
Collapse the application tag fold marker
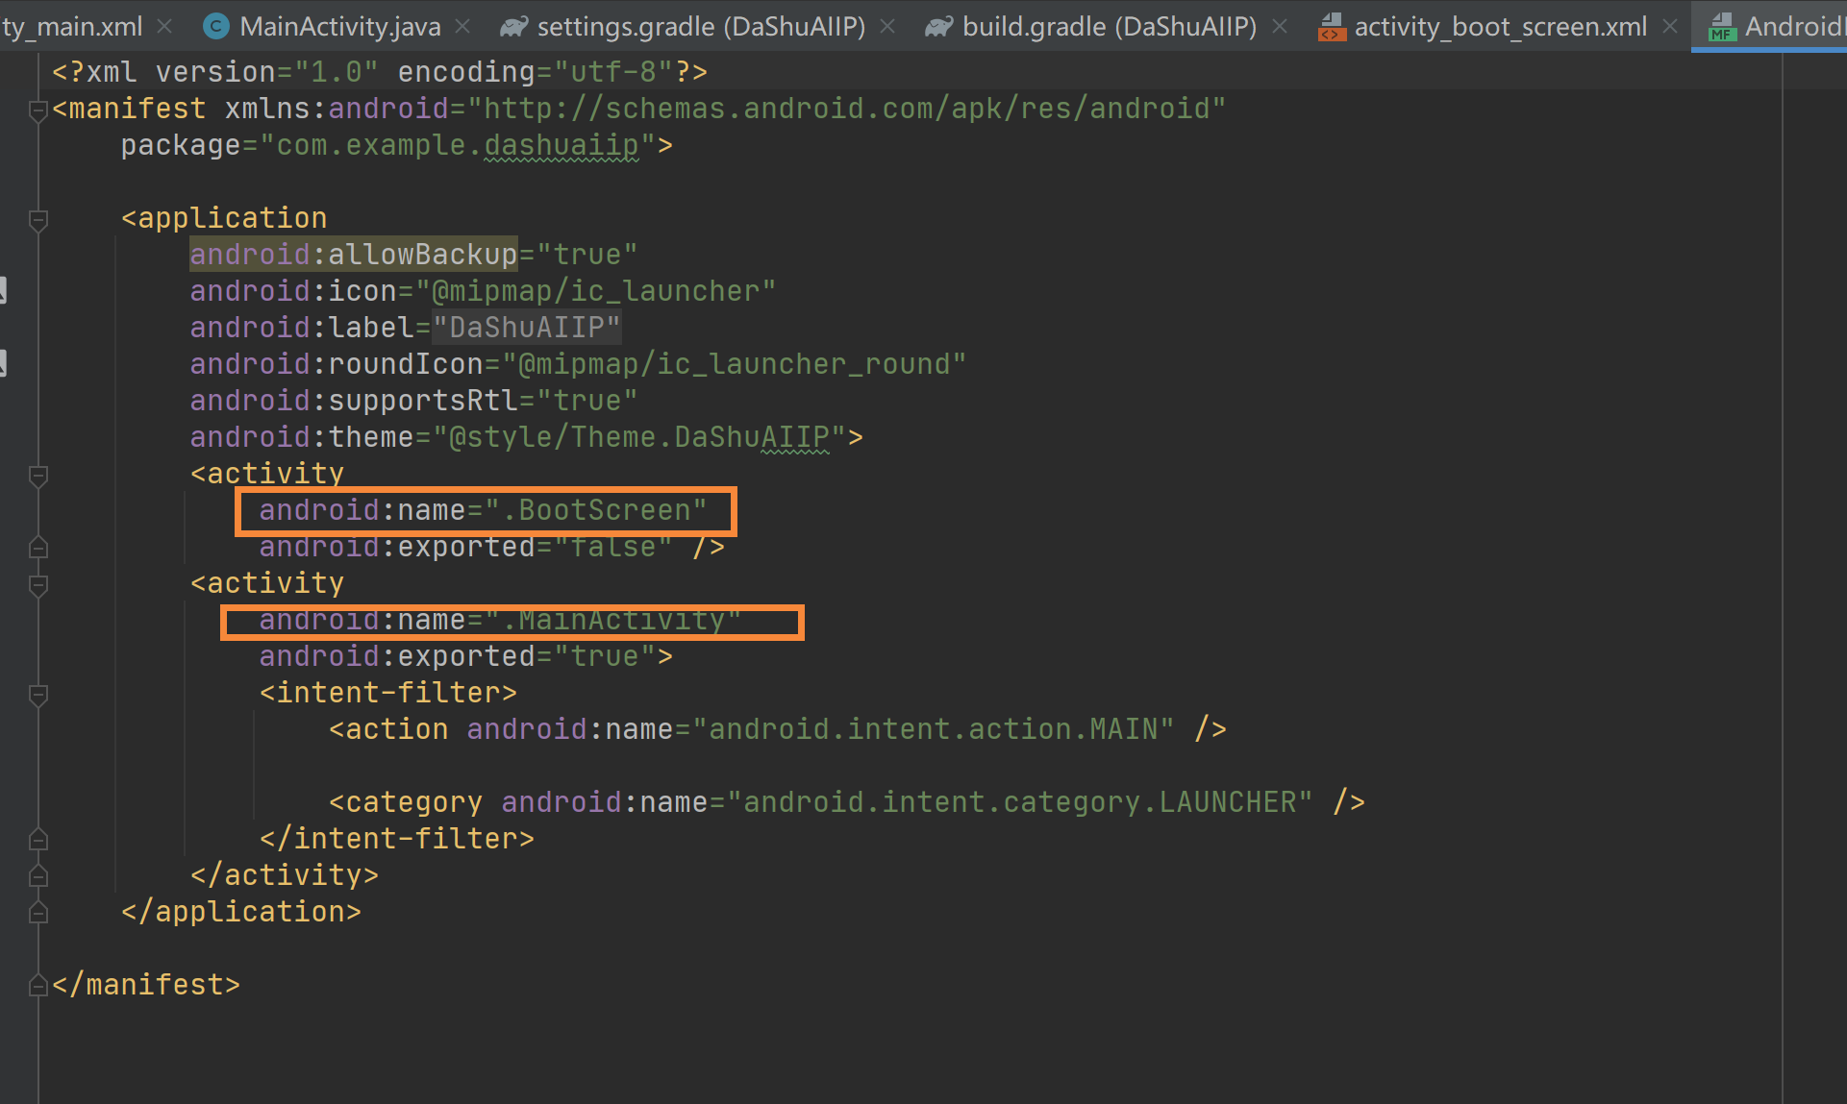[x=38, y=220]
